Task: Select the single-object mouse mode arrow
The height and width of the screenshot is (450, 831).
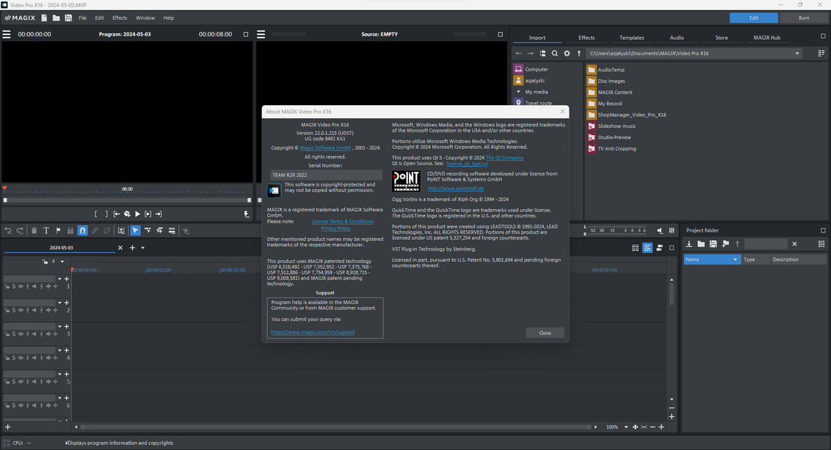Action: click(135, 231)
